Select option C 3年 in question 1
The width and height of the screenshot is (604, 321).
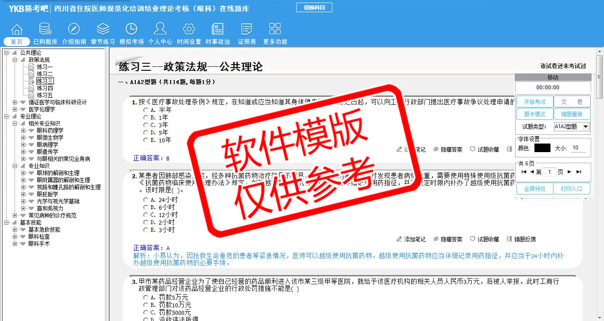click(146, 125)
